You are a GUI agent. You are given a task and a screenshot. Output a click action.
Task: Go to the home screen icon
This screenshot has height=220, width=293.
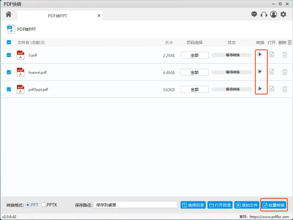(x=8, y=14)
